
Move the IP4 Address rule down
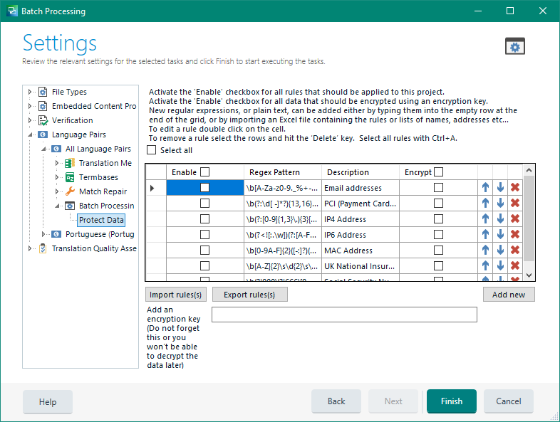(x=500, y=219)
